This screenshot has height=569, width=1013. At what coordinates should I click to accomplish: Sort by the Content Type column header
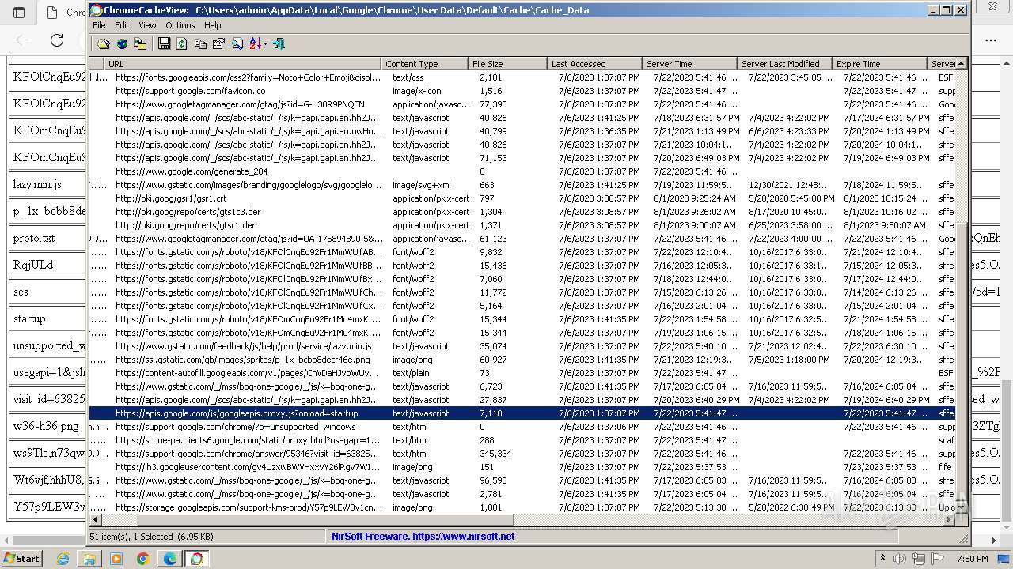424,64
